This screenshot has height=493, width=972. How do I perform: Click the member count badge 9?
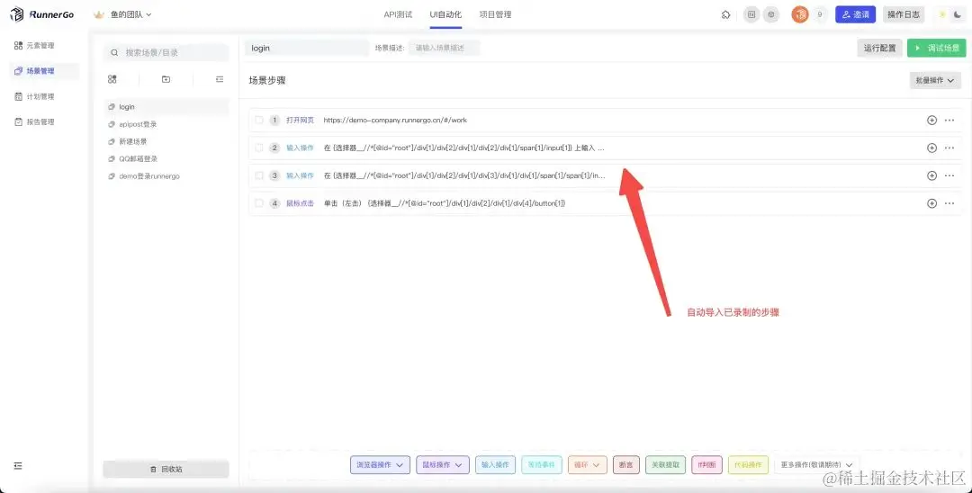(820, 15)
